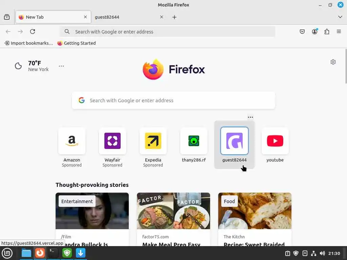Open the Firefox View icon in tab strip
Viewport: 347px width, 260px height.
click(x=7, y=17)
